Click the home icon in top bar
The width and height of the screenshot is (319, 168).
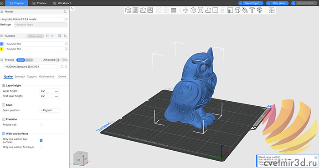[x=2, y=3]
